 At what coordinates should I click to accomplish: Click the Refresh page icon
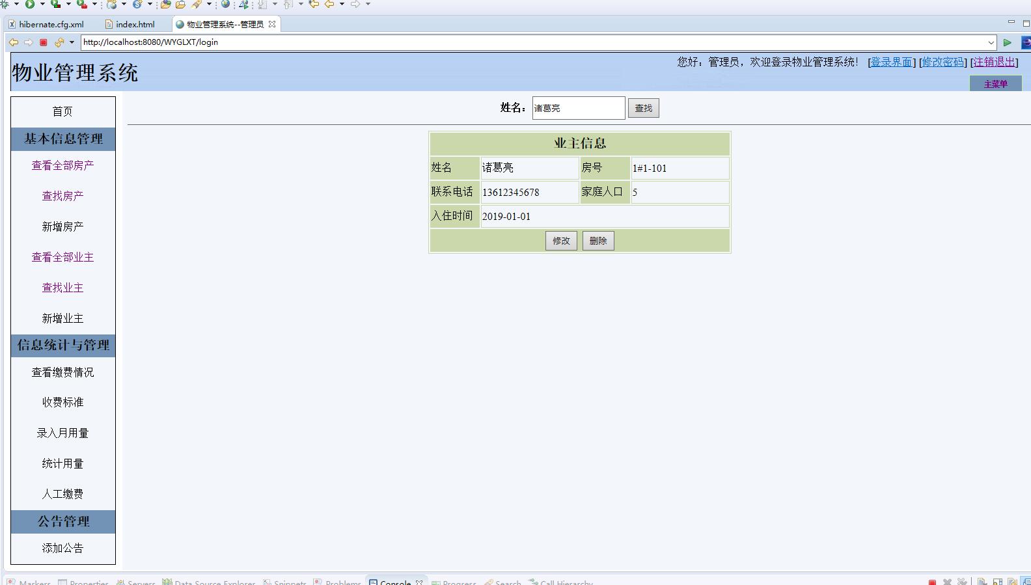[x=59, y=42]
